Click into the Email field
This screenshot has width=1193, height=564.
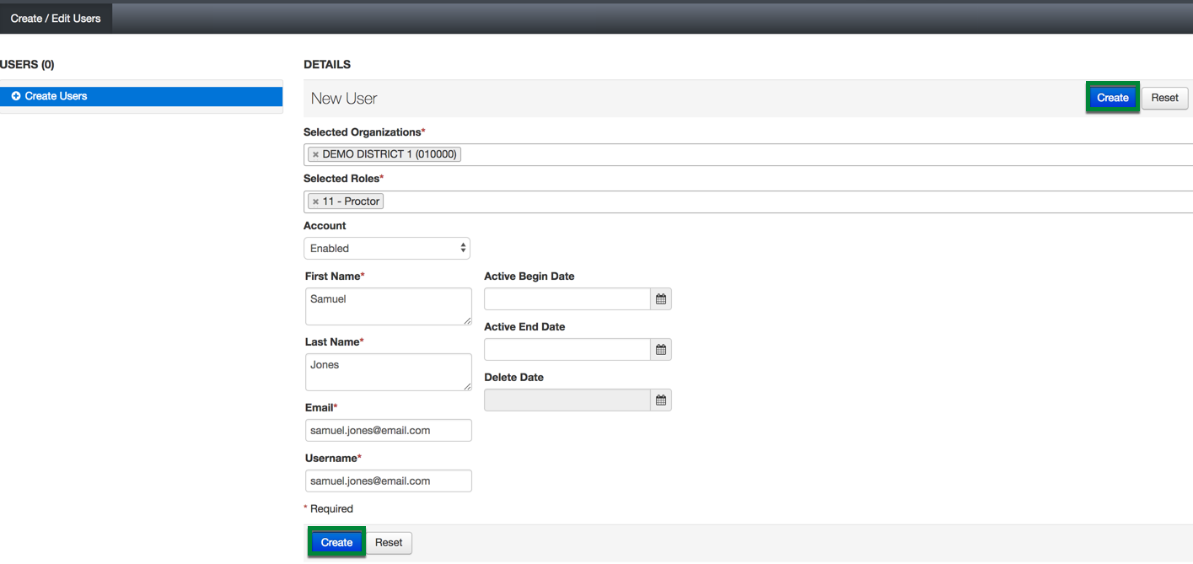388,431
